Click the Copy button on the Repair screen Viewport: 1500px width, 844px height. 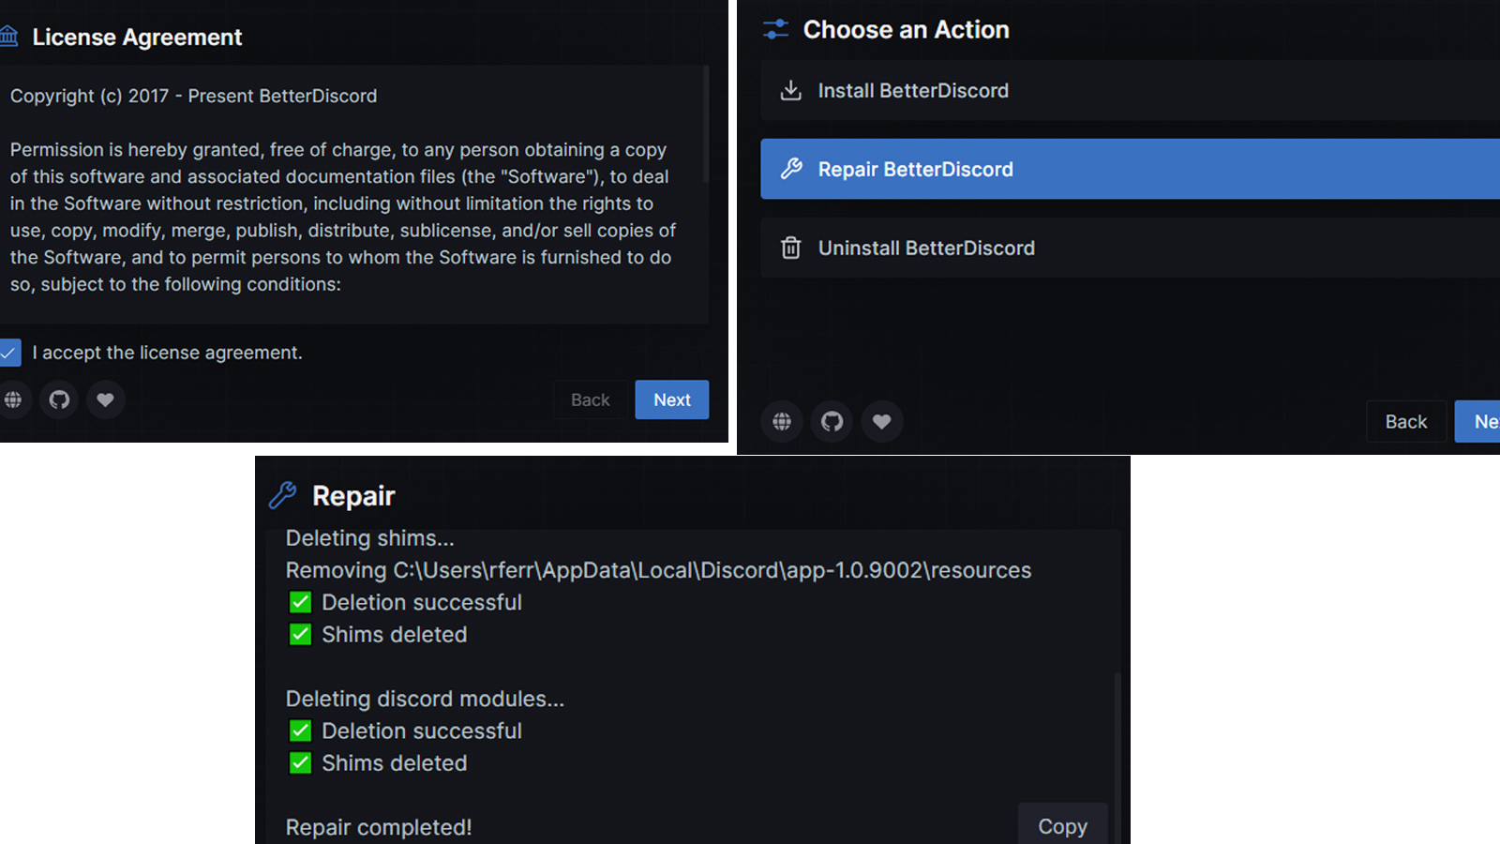(1061, 826)
